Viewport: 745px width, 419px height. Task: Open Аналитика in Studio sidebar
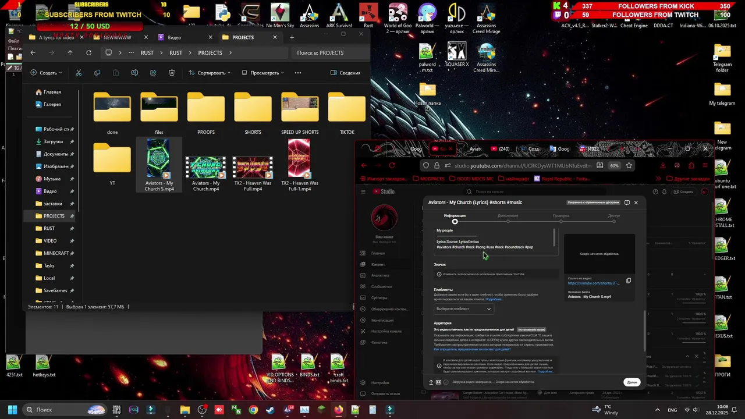click(x=379, y=275)
